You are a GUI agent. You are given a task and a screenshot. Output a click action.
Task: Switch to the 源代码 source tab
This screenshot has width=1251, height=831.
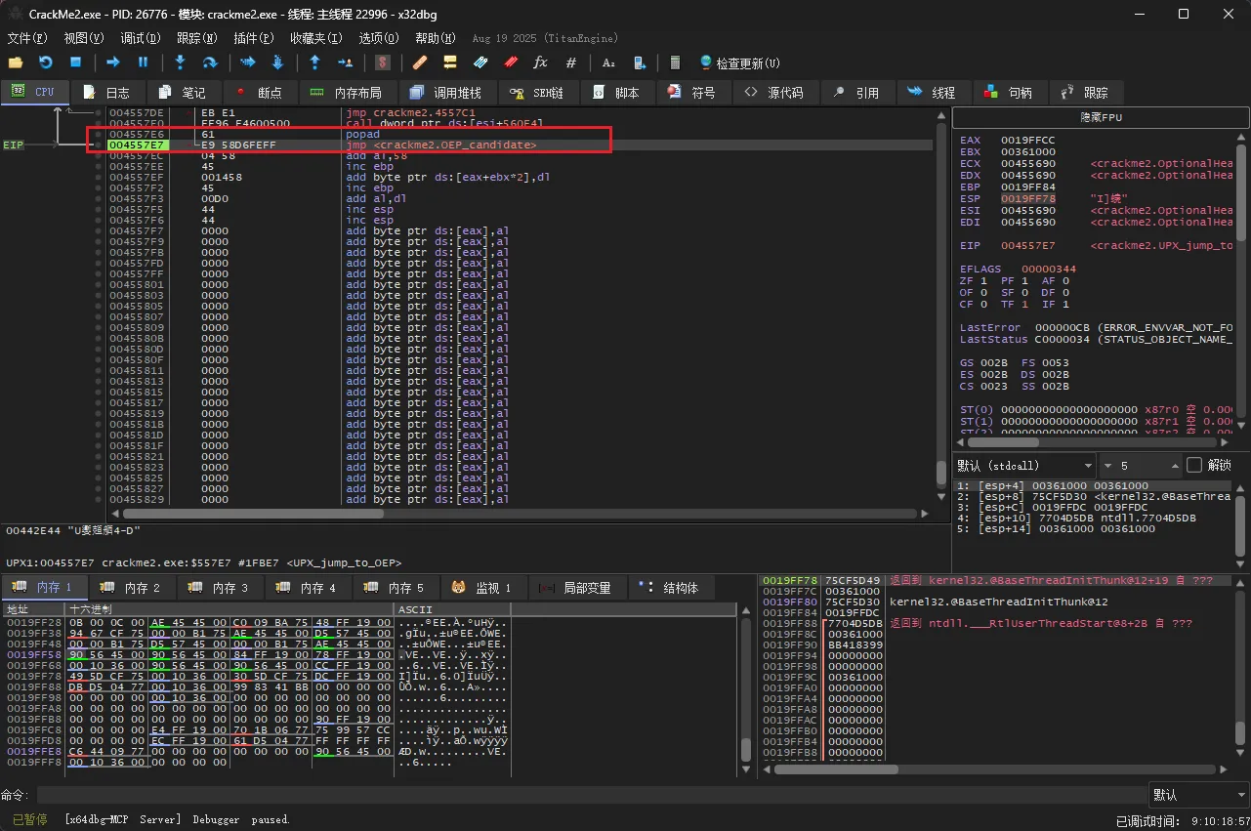tap(774, 93)
